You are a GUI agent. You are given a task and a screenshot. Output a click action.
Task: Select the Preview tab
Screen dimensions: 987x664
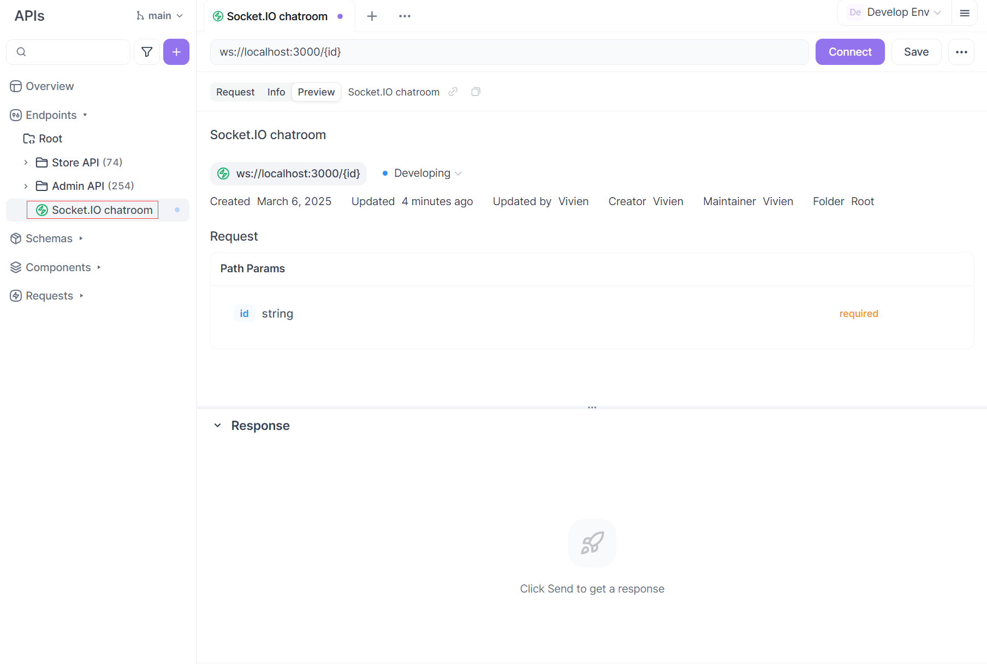[316, 92]
